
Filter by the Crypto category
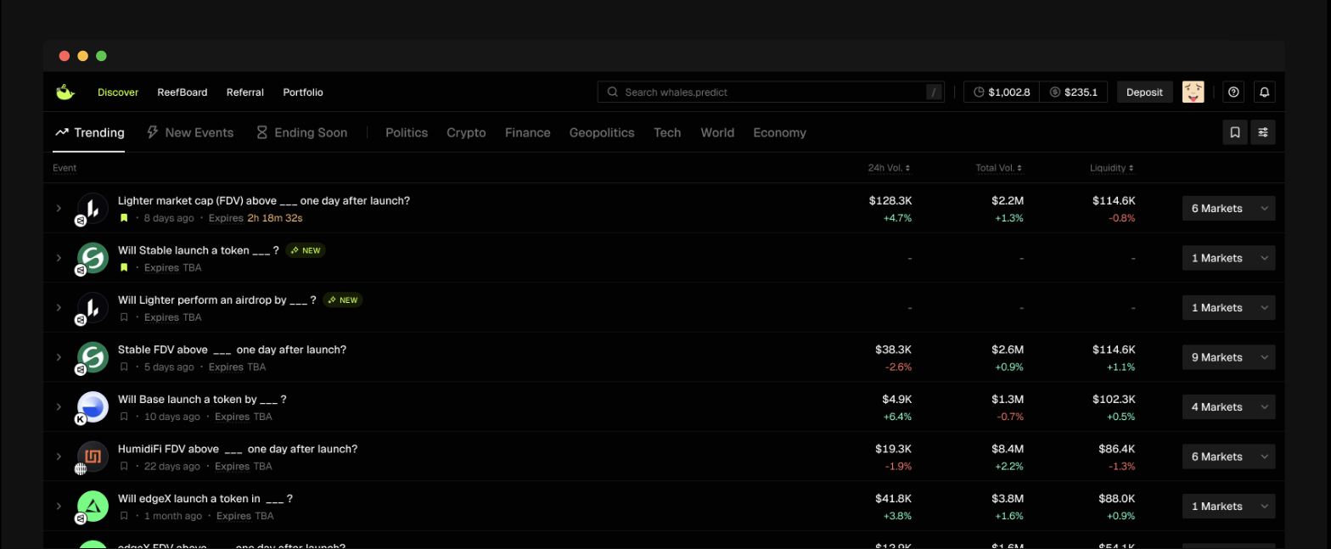tap(466, 132)
